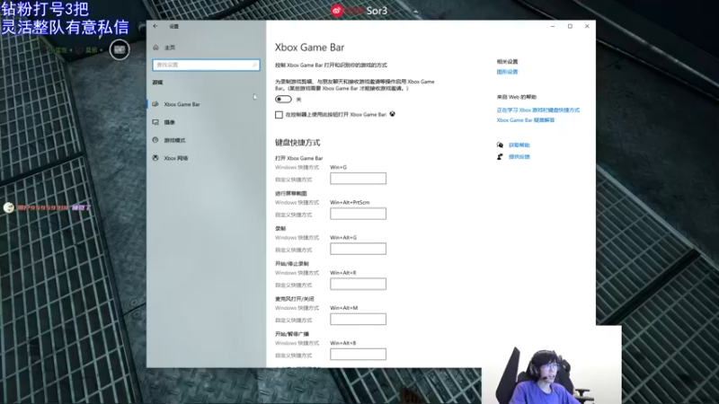Click the Win+Alt+R shortcut text
Image resolution: width=719 pixels, height=404 pixels.
click(x=343, y=273)
